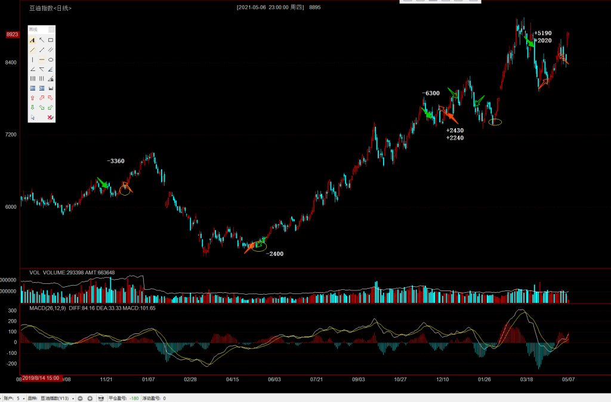
Task: Select the text annotation tool
Action: click(32, 40)
